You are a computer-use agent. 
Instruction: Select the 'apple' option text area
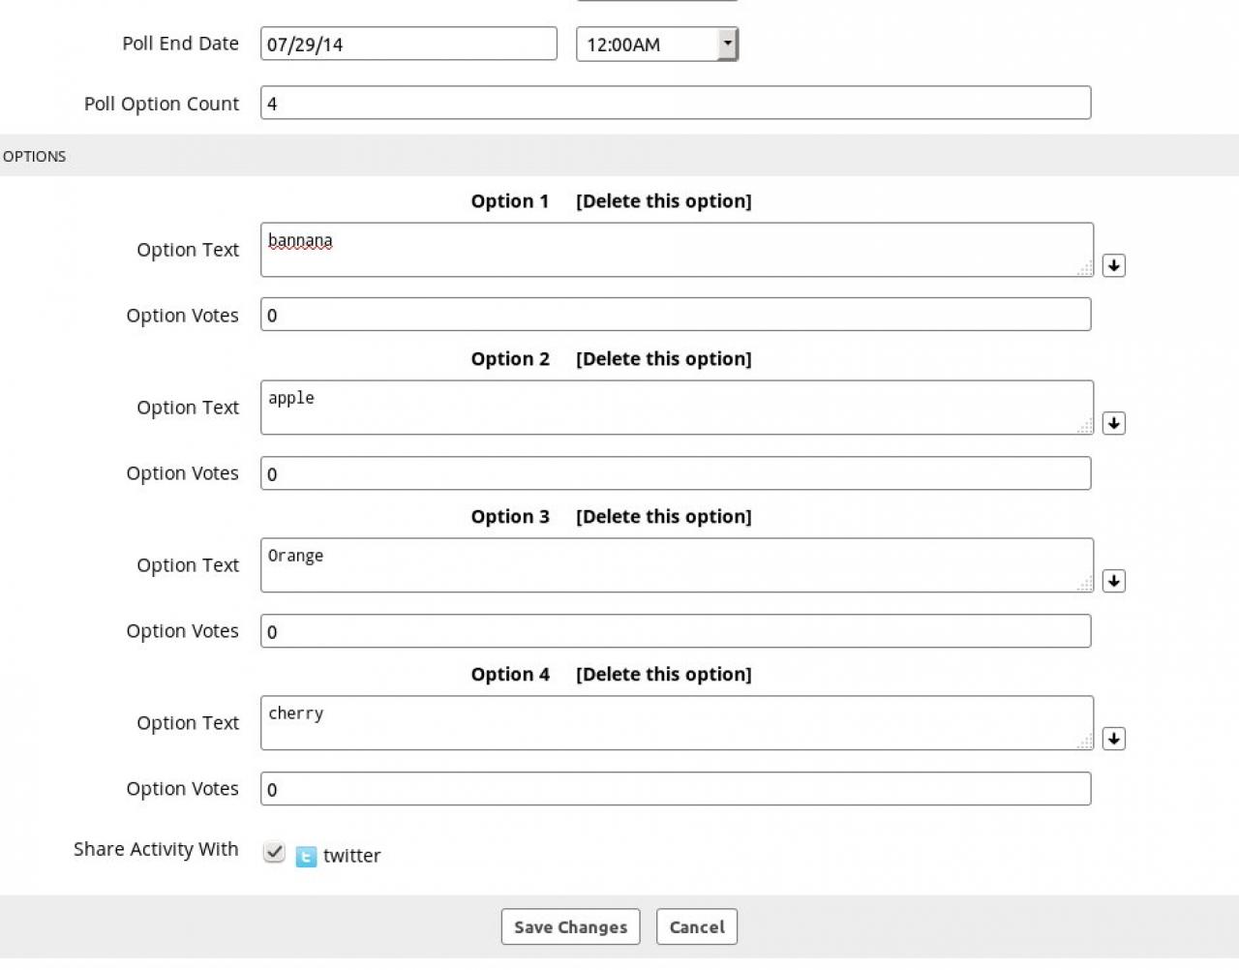point(676,408)
